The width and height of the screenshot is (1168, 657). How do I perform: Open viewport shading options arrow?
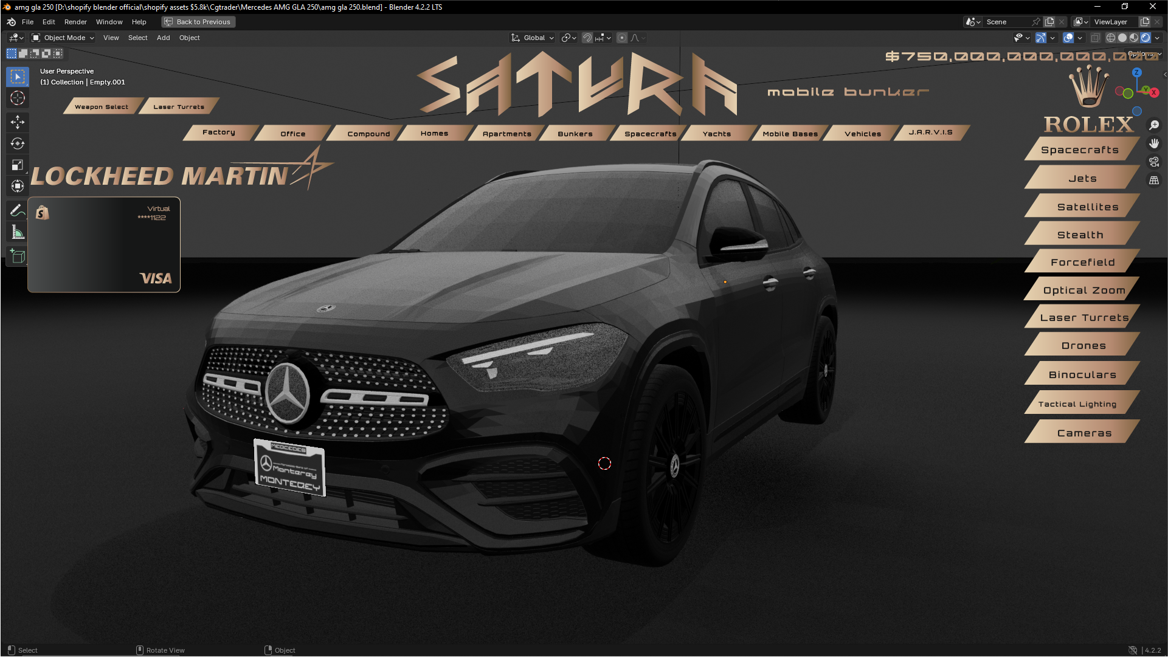(1157, 38)
